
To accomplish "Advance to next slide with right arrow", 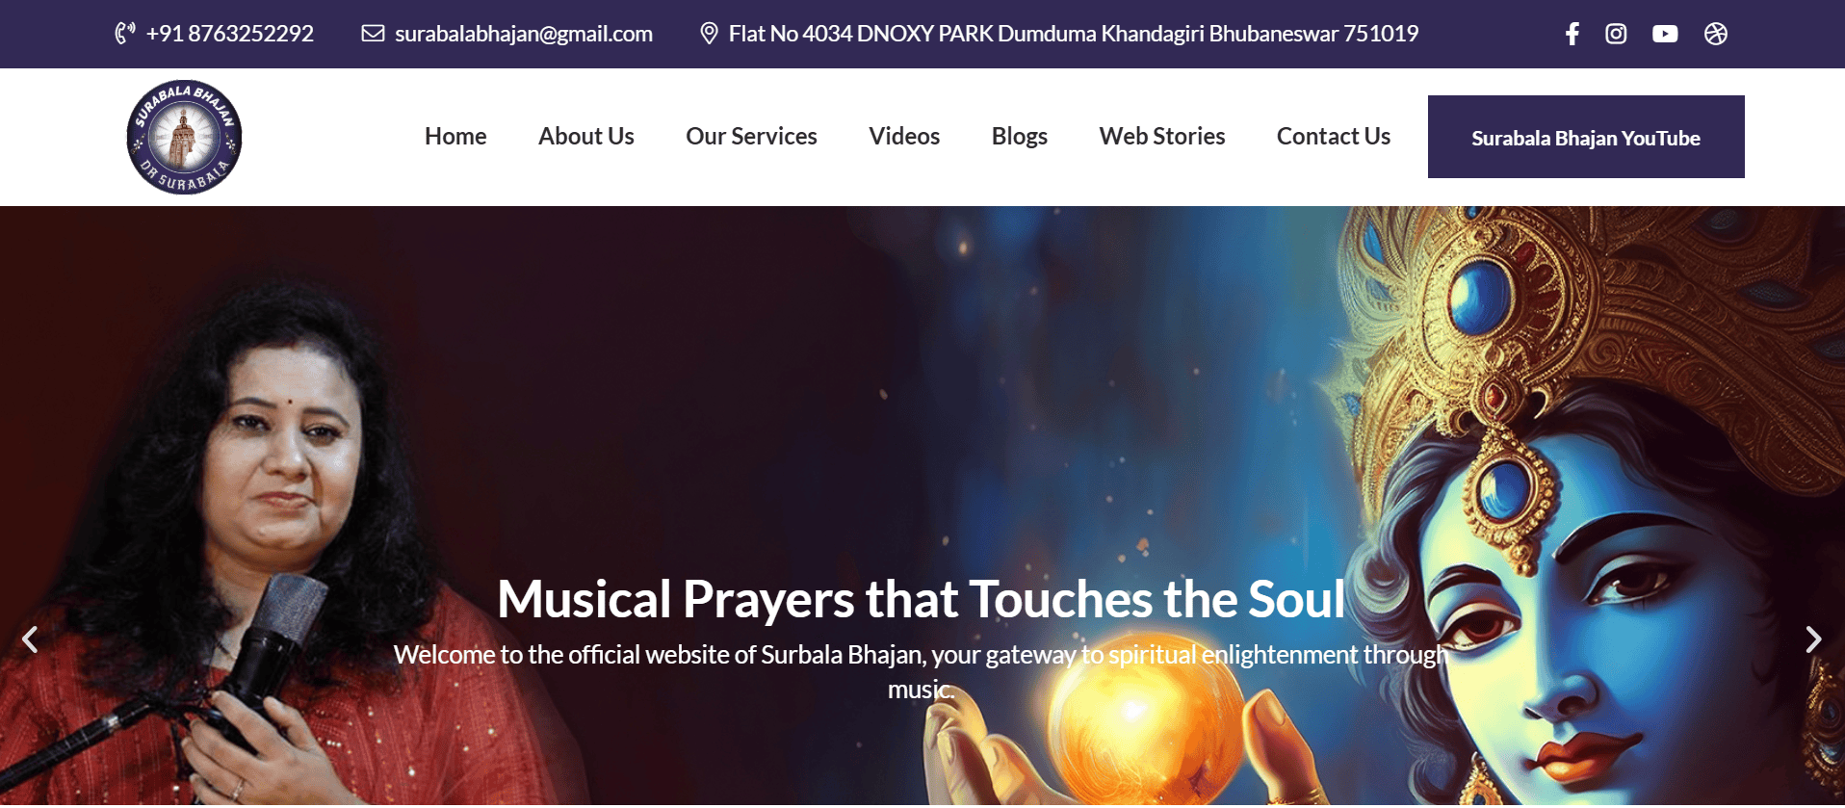I will [x=1813, y=639].
